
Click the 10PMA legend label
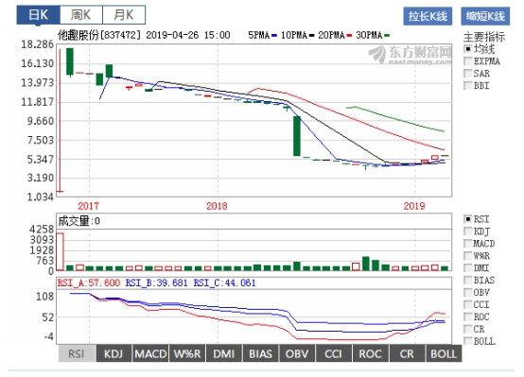click(294, 35)
